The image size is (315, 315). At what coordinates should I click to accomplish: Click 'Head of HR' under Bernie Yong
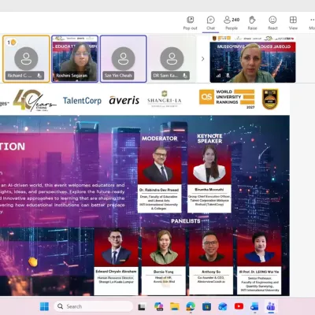click(164, 277)
